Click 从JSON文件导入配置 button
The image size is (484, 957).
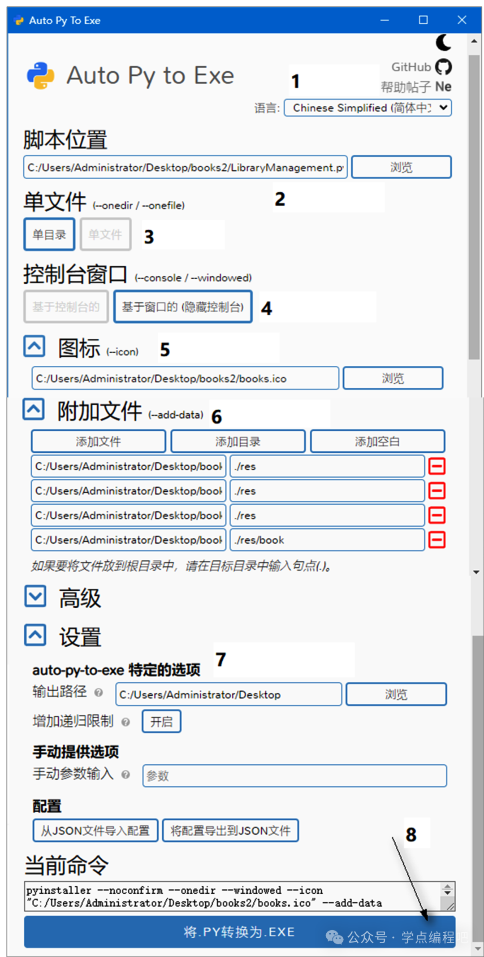pyautogui.click(x=95, y=831)
